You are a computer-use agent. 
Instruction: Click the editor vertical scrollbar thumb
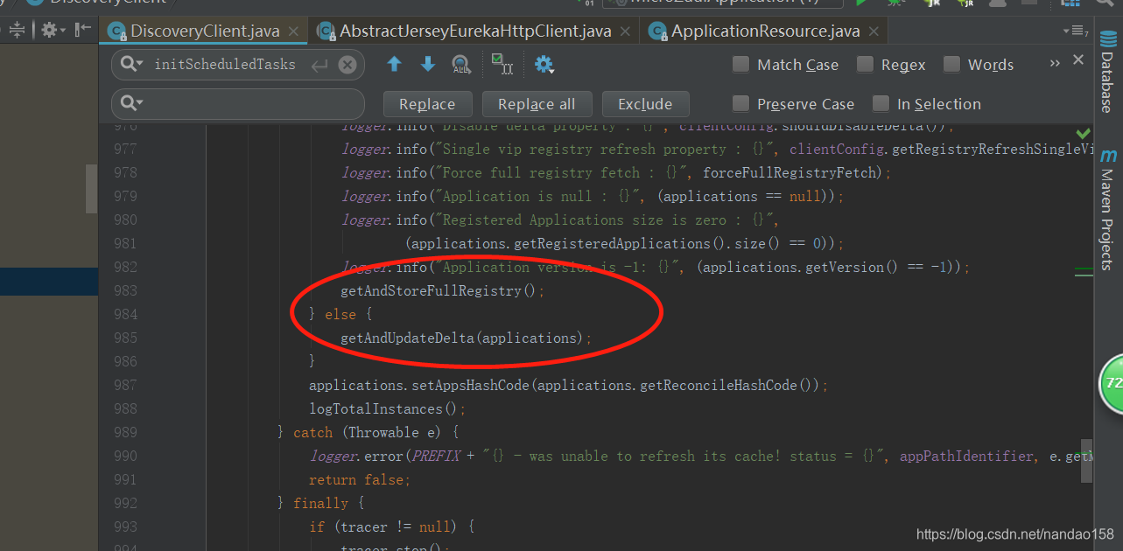[x=1086, y=461]
